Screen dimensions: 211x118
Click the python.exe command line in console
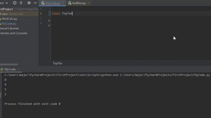click(x=107, y=75)
